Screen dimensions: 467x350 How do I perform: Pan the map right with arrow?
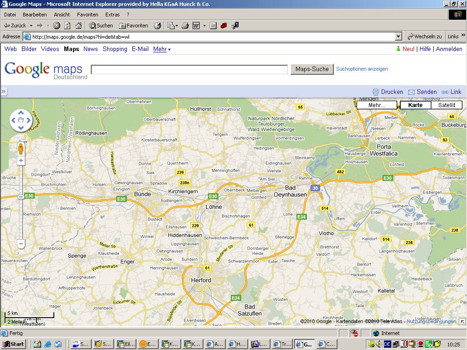pyautogui.click(x=29, y=120)
